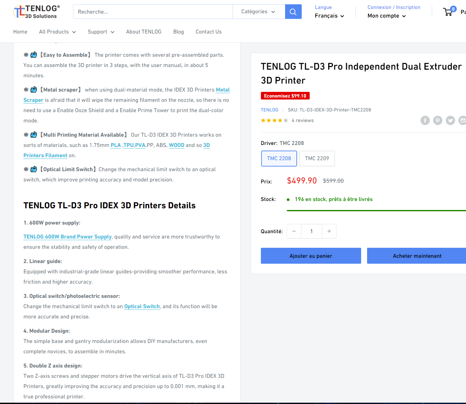The width and height of the screenshot is (466, 404).
Task: Open the shopping cart icon
Action: click(x=448, y=12)
